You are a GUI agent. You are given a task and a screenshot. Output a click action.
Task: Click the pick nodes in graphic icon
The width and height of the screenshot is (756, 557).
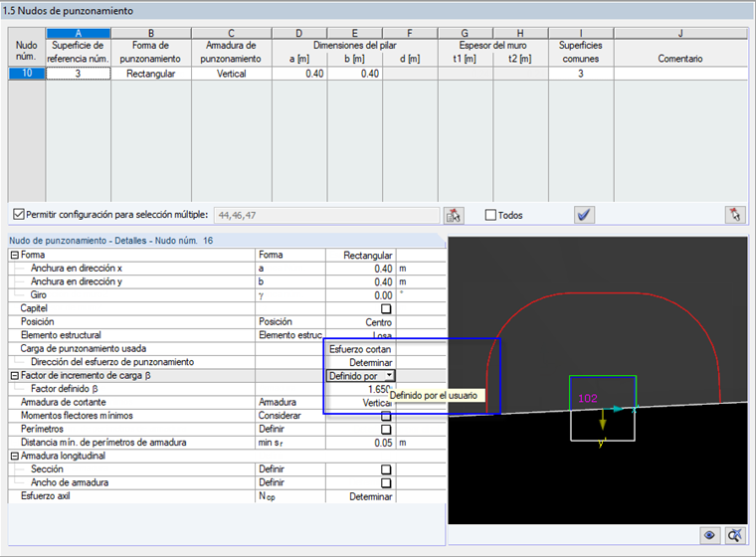tap(454, 215)
